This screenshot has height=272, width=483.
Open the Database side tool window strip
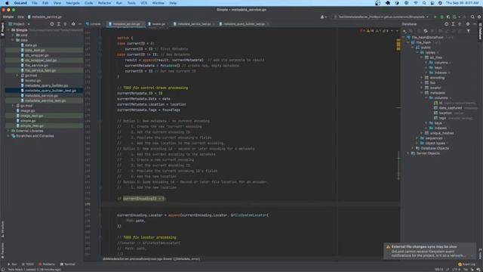(x=480, y=32)
